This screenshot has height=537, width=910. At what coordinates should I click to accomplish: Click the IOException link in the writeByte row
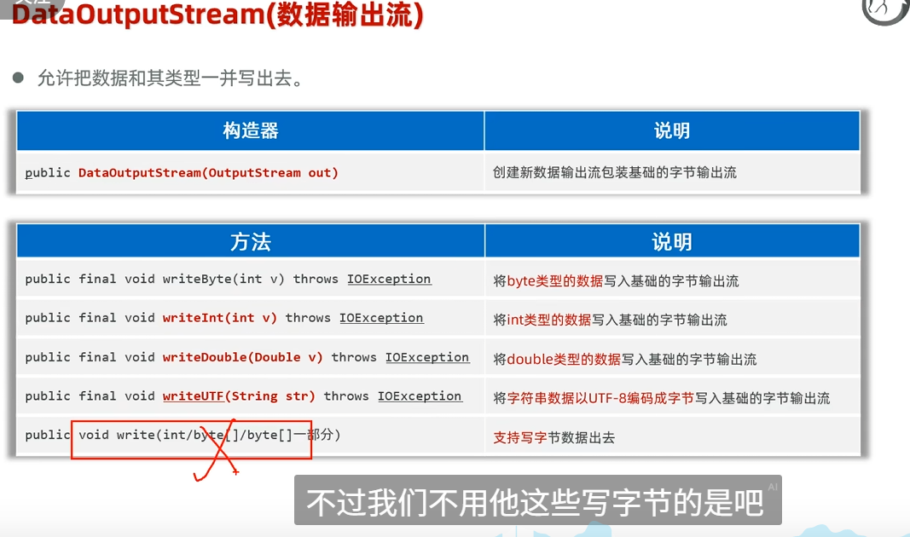[x=389, y=279]
